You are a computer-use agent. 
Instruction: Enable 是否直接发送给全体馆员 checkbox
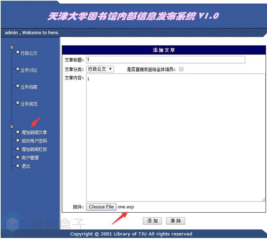click(x=181, y=69)
